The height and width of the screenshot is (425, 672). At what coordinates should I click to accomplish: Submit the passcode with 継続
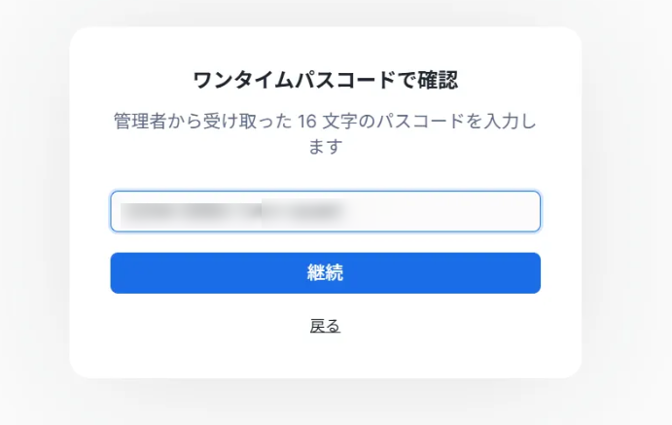click(325, 273)
